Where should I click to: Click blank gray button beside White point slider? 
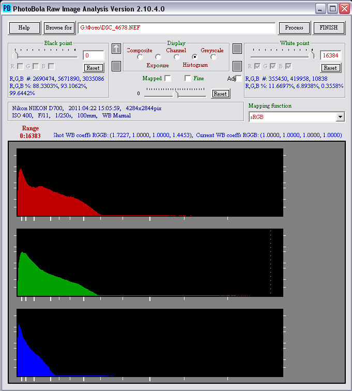pyautogui.click(x=237, y=49)
